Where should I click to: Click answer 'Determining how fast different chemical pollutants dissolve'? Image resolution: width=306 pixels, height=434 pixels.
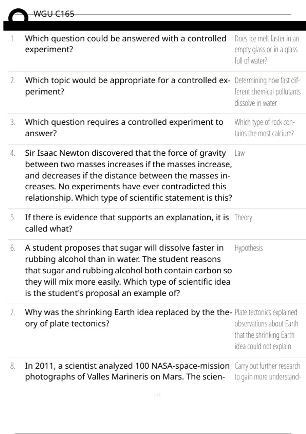click(x=267, y=92)
